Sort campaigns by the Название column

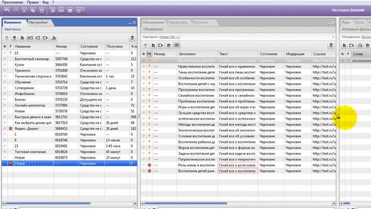point(34,46)
